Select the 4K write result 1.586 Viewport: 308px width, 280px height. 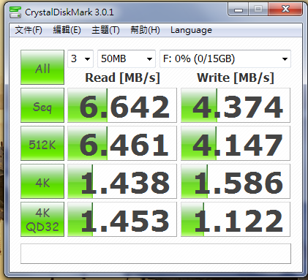[236, 181]
